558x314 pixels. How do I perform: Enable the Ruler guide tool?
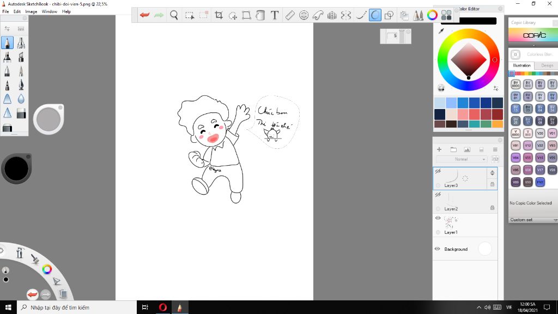[x=290, y=15]
